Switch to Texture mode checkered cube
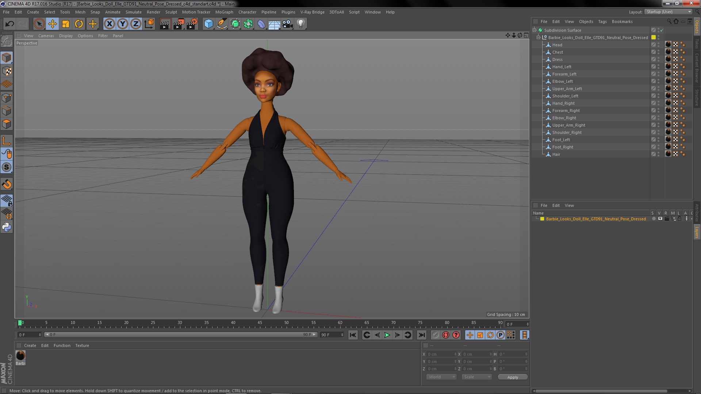This screenshot has width=701, height=394. 7,71
